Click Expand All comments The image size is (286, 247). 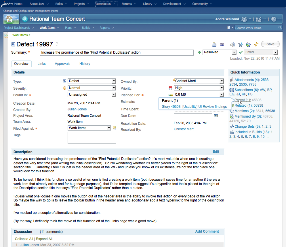pos(44,239)
